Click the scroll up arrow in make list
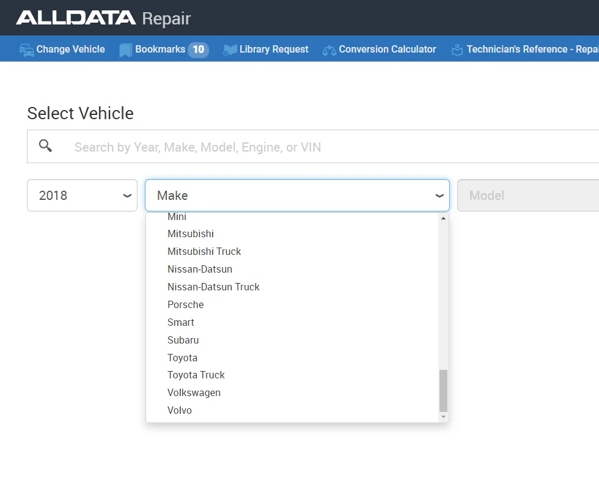Viewport: 599px width, 489px height. point(444,218)
